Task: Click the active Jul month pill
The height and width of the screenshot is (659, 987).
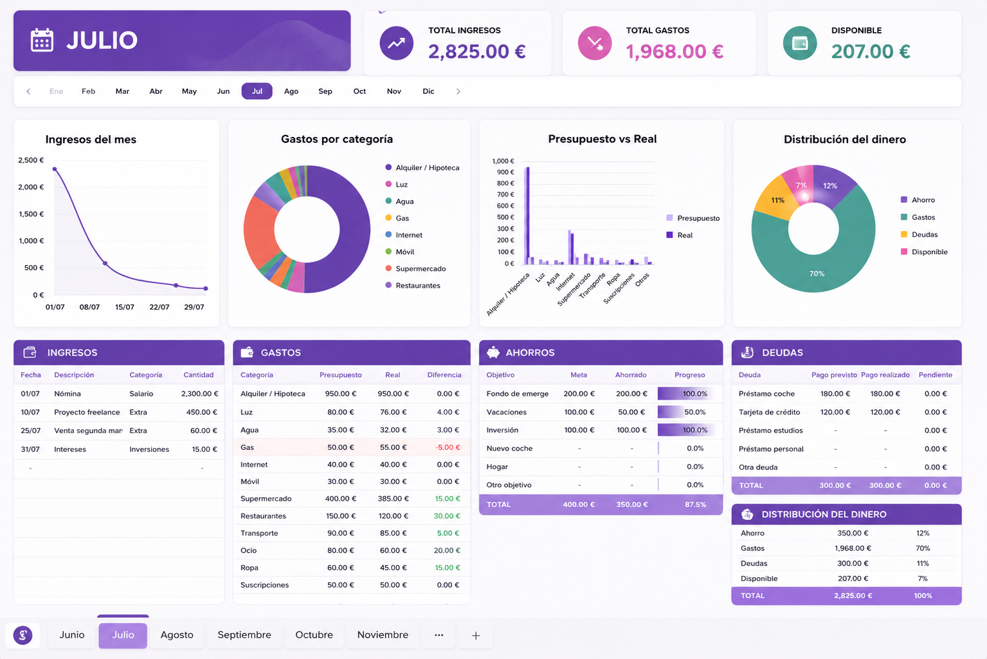Action: pos(257,91)
